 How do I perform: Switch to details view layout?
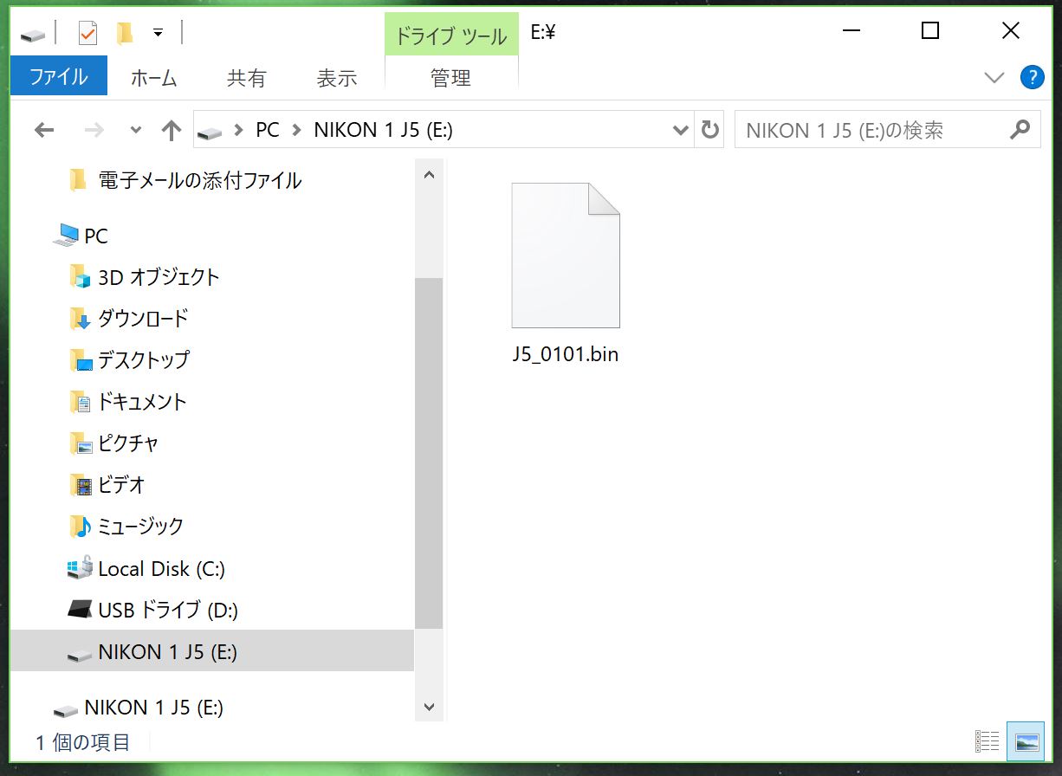click(x=988, y=741)
